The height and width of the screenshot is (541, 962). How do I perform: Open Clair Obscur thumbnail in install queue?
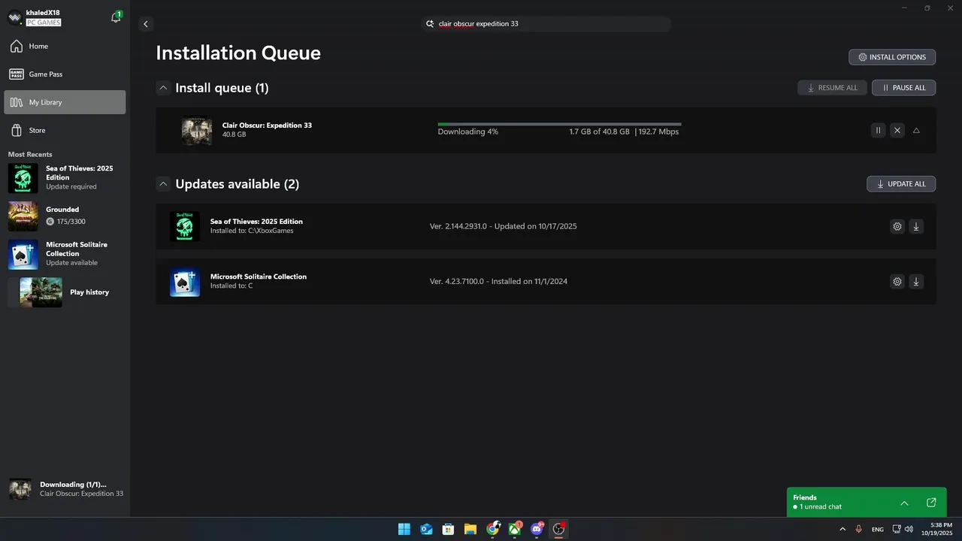[x=197, y=131]
